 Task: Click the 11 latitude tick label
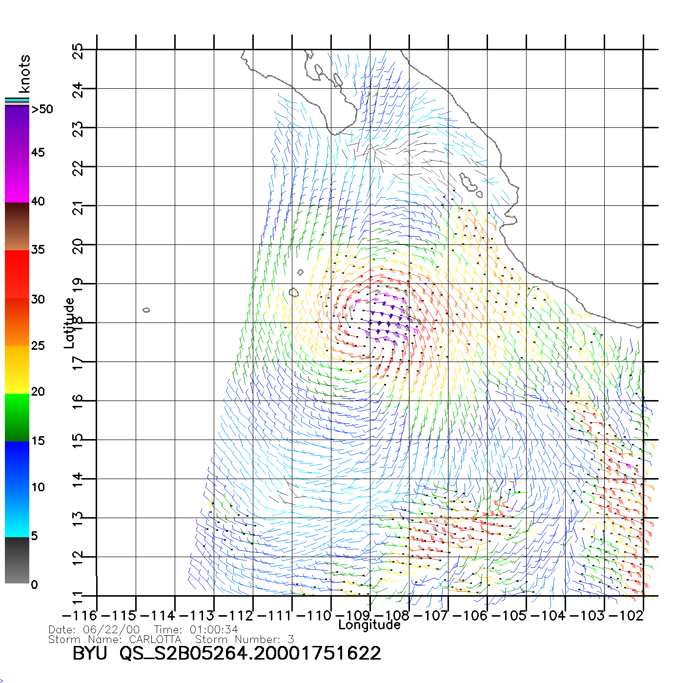[x=78, y=597]
